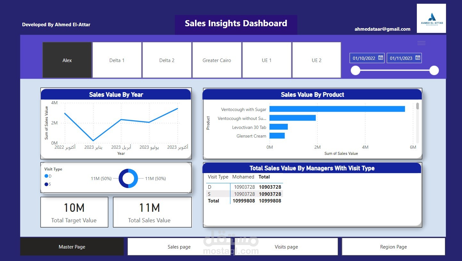Click Mohamed total value 10999808
This screenshot has height=261, width=462.
tap(244, 201)
